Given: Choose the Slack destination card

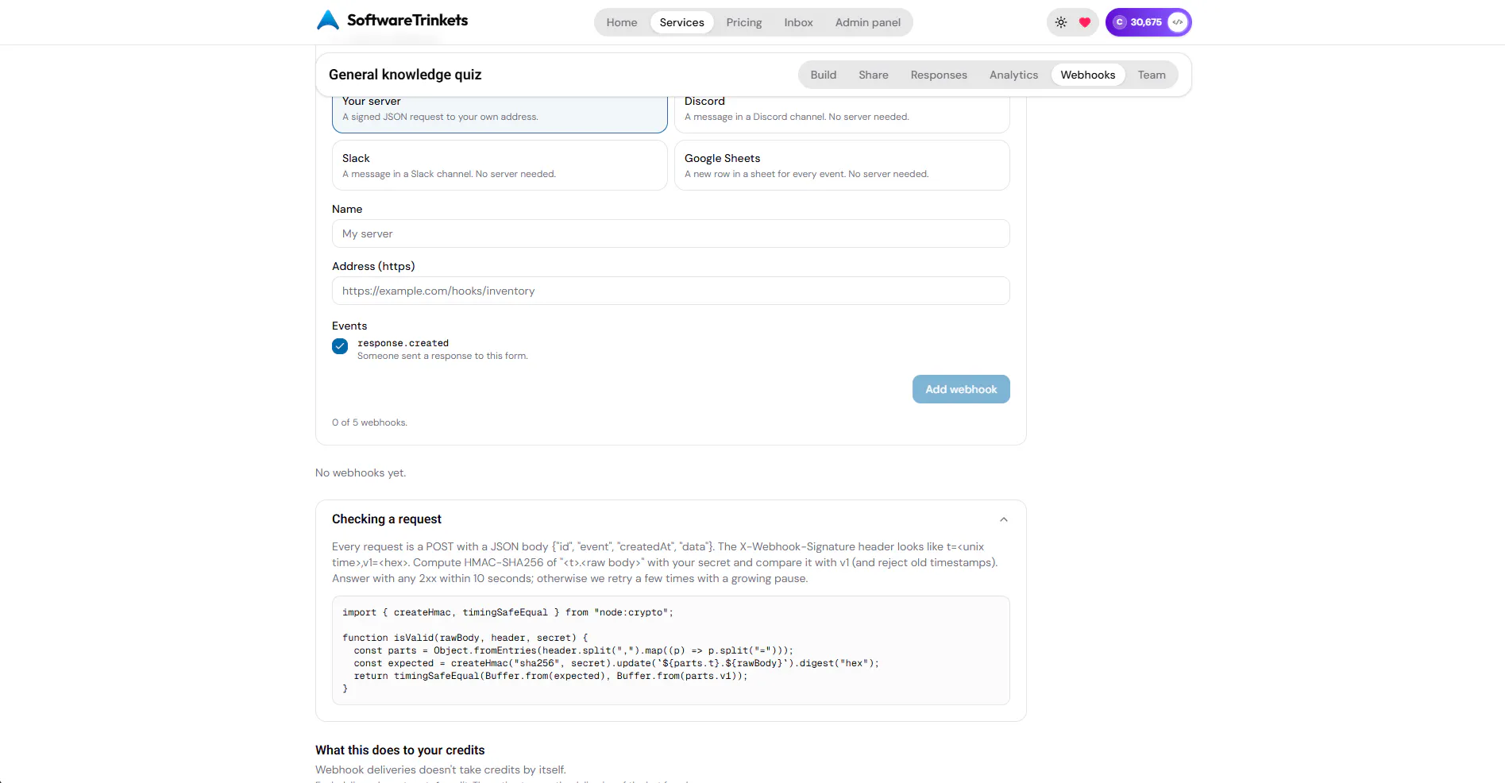Looking at the screenshot, I should (500, 165).
